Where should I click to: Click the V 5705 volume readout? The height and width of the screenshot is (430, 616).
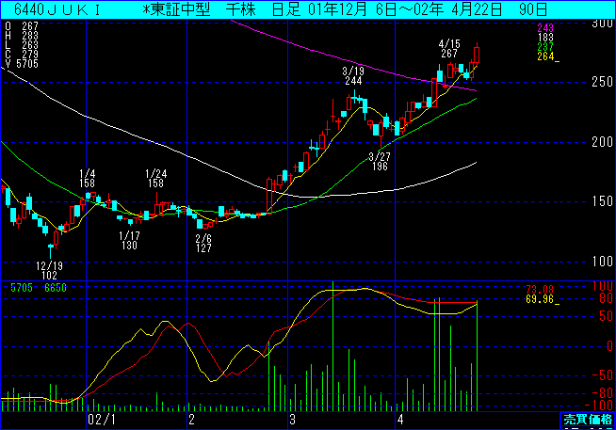[x=22, y=64]
